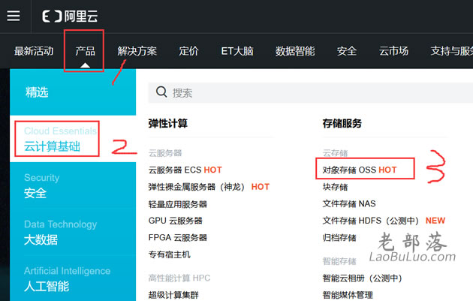Click the 弹性计算 section heading
This screenshot has height=301, width=473.
[167, 123]
